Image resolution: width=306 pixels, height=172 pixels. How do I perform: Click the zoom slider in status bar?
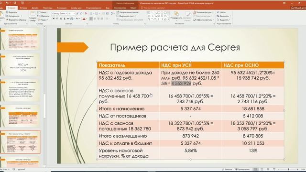point(288,169)
